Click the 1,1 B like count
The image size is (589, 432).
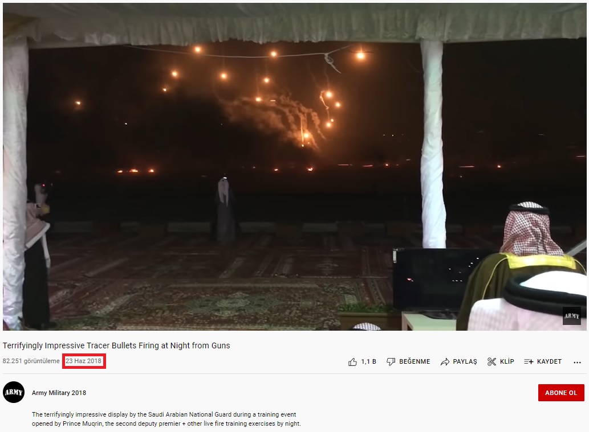[x=368, y=361]
